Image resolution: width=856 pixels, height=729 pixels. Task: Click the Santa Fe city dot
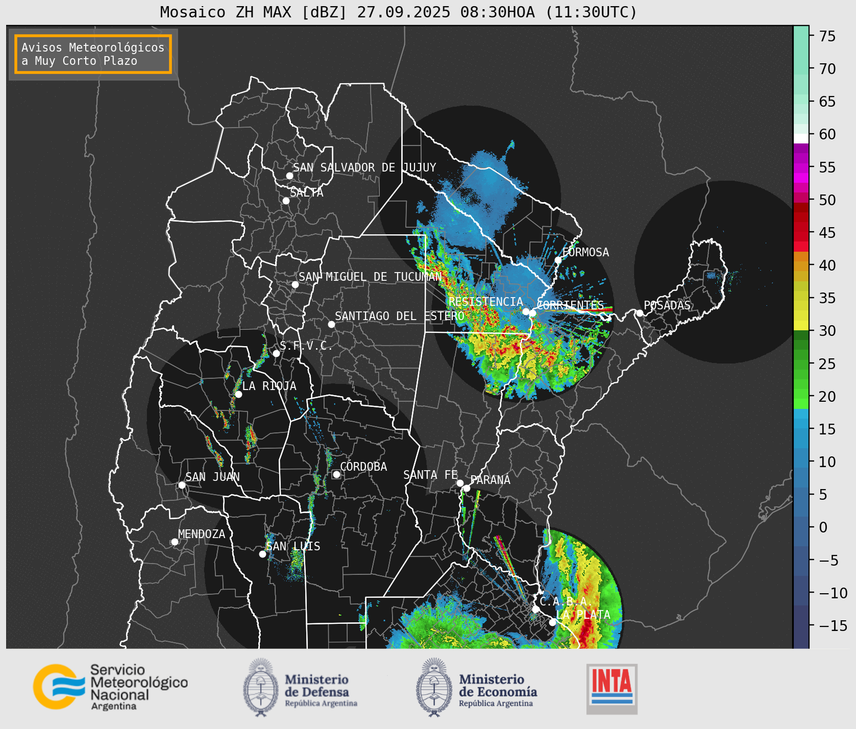click(x=460, y=483)
